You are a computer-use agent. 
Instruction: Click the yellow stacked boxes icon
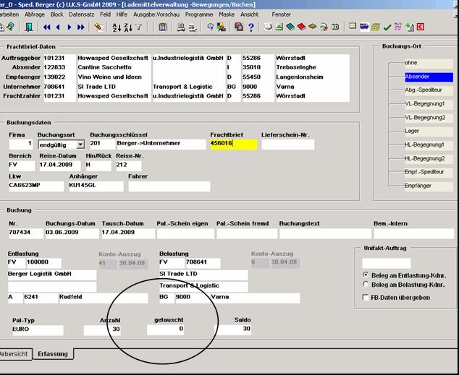click(376, 27)
